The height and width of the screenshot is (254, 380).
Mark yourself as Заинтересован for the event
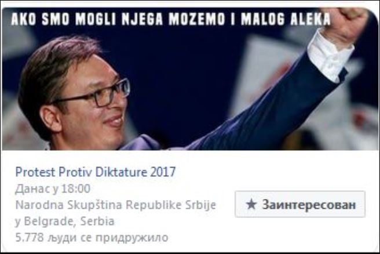300,204
